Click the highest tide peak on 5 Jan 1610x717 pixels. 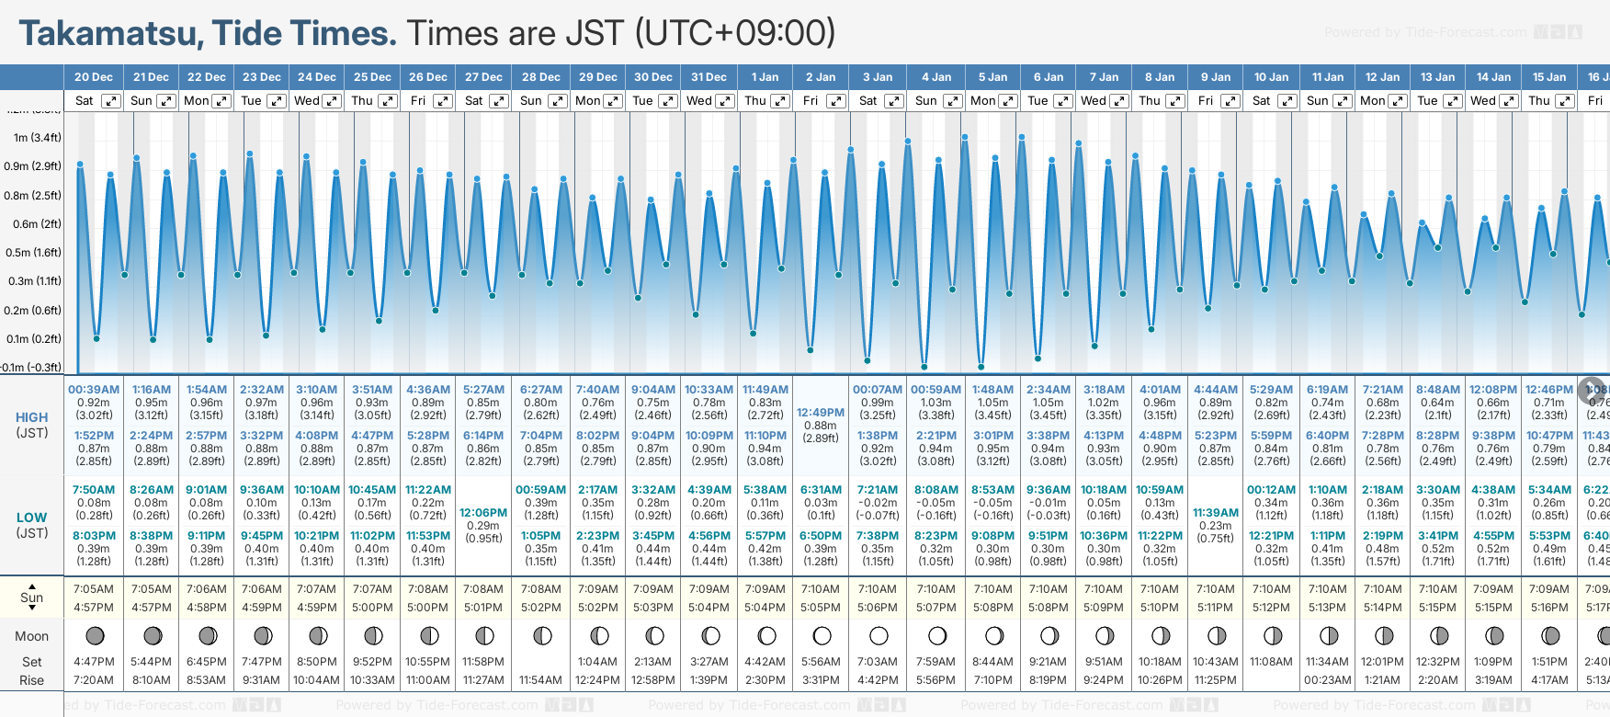click(965, 137)
